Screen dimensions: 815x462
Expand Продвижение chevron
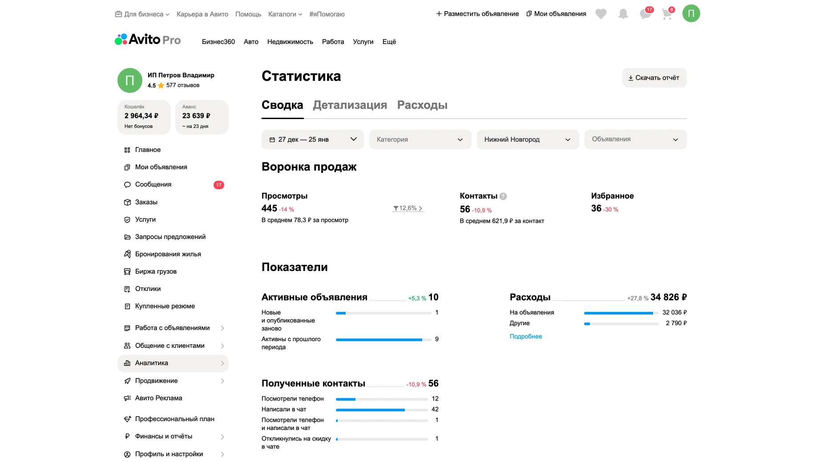click(222, 381)
